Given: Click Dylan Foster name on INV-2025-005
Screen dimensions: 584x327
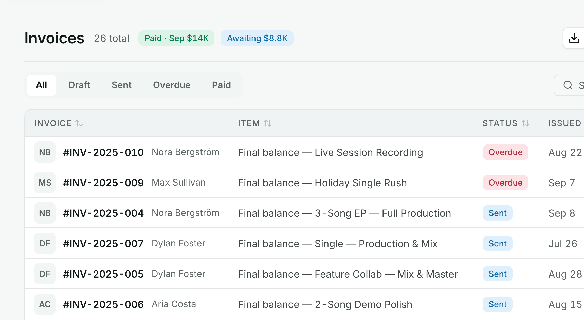Looking at the screenshot, I should click(178, 274).
